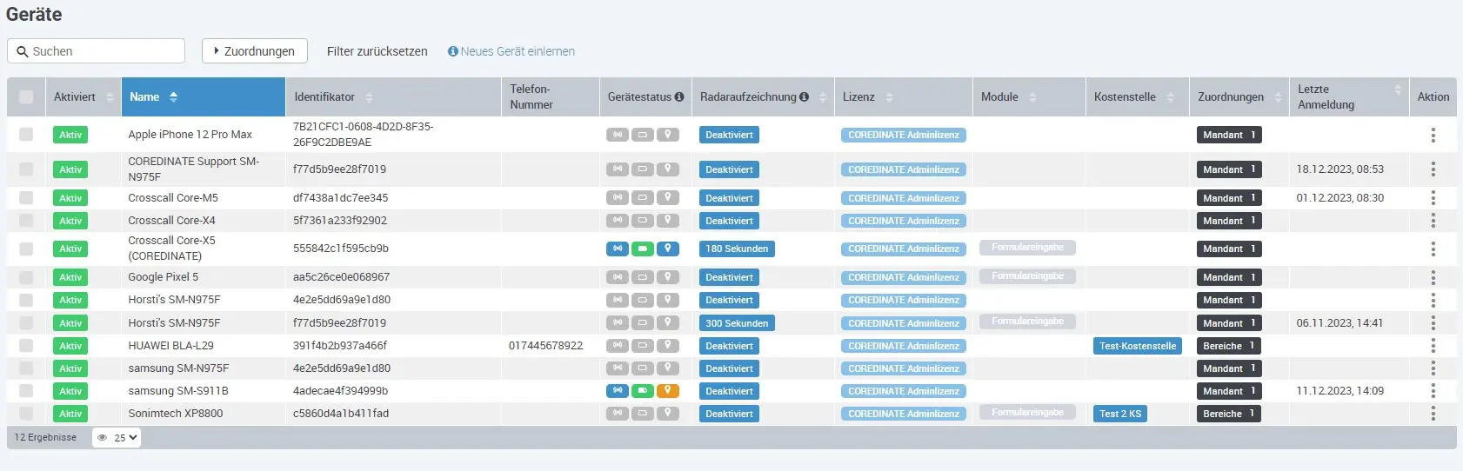This screenshot has height=471, width=1463.
Task: Open action menu for samsung SM-N975F
Action: coord(1433,368)
